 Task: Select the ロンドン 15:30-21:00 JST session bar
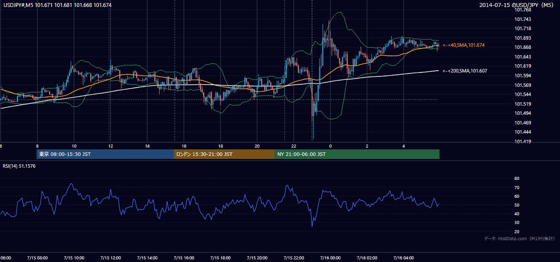(224, 154)
